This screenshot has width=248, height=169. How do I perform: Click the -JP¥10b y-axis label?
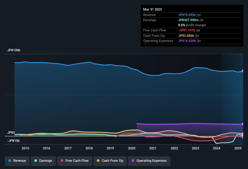pos(14,141)
